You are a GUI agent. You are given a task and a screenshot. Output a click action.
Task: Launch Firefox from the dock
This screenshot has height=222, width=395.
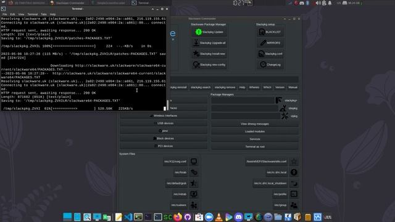tap(178, 217)
